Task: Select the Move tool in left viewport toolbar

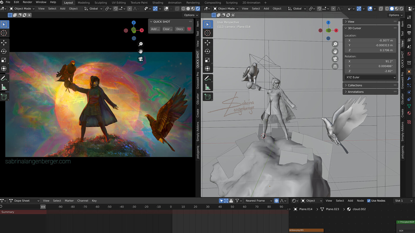Action: 4,42
